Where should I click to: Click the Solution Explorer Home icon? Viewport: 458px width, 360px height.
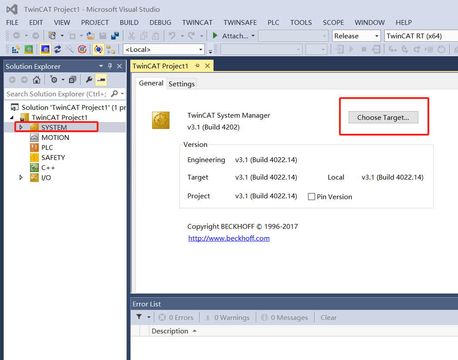click(x=37, y=80)
